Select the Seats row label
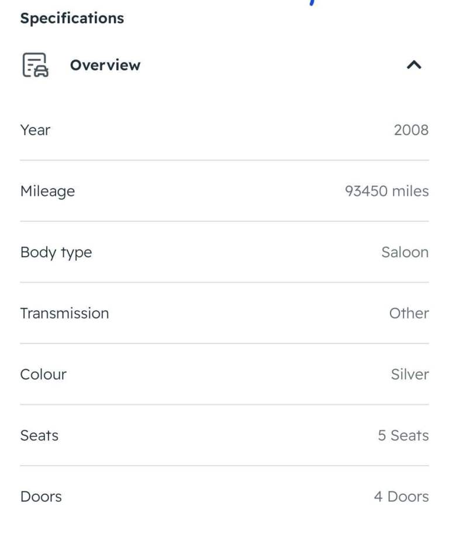The height and width of the screenshot is (534, 449). (39, 435)
